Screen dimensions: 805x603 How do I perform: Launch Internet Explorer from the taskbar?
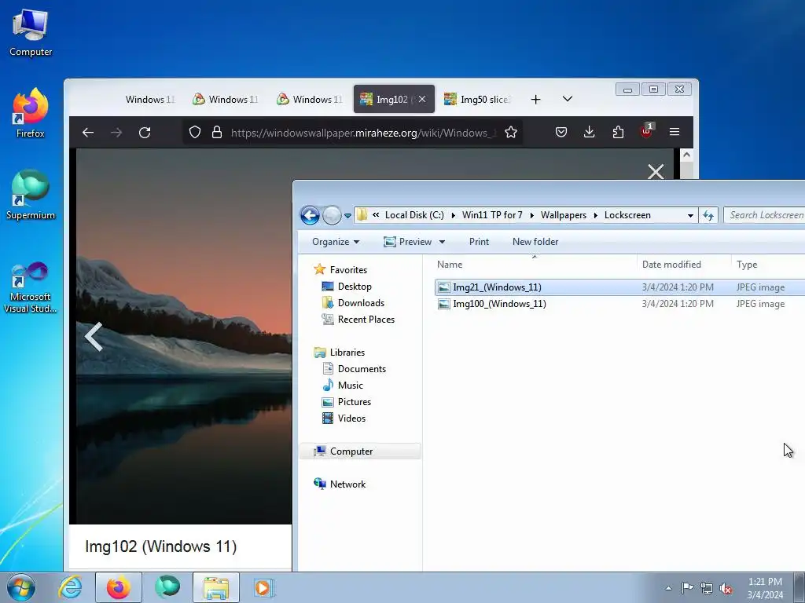pos(70,587)
